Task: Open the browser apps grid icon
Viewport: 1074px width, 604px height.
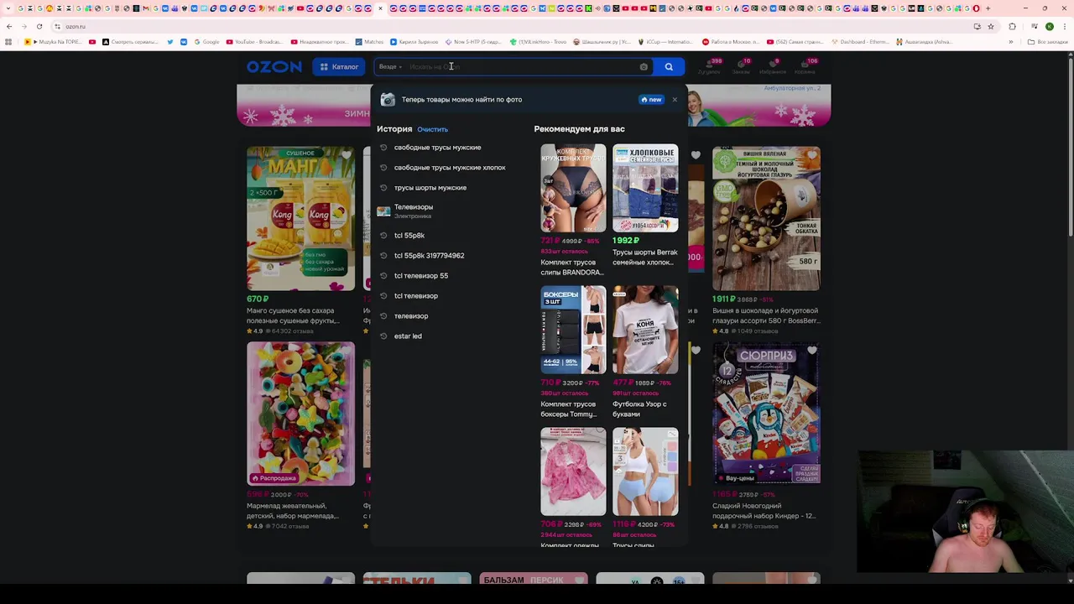Action: click(x=9, y=42)
